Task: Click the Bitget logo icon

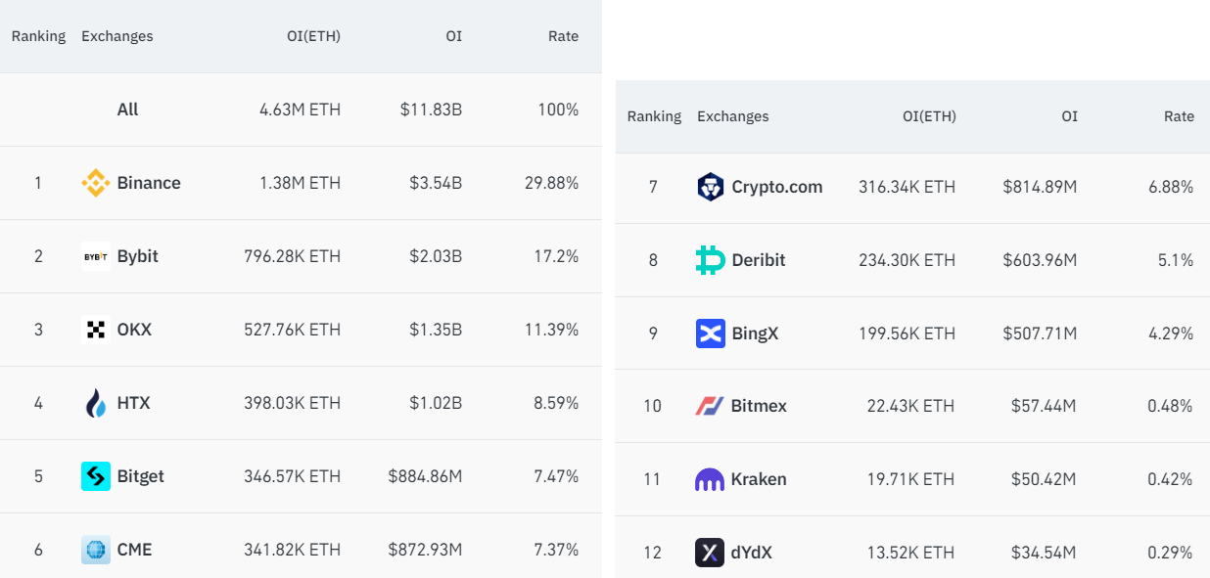Action: tap(95, 476)
